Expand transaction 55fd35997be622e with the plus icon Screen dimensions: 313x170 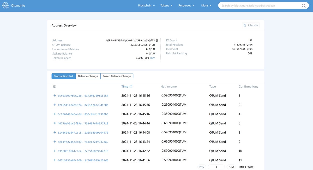(x=55, y=95)
